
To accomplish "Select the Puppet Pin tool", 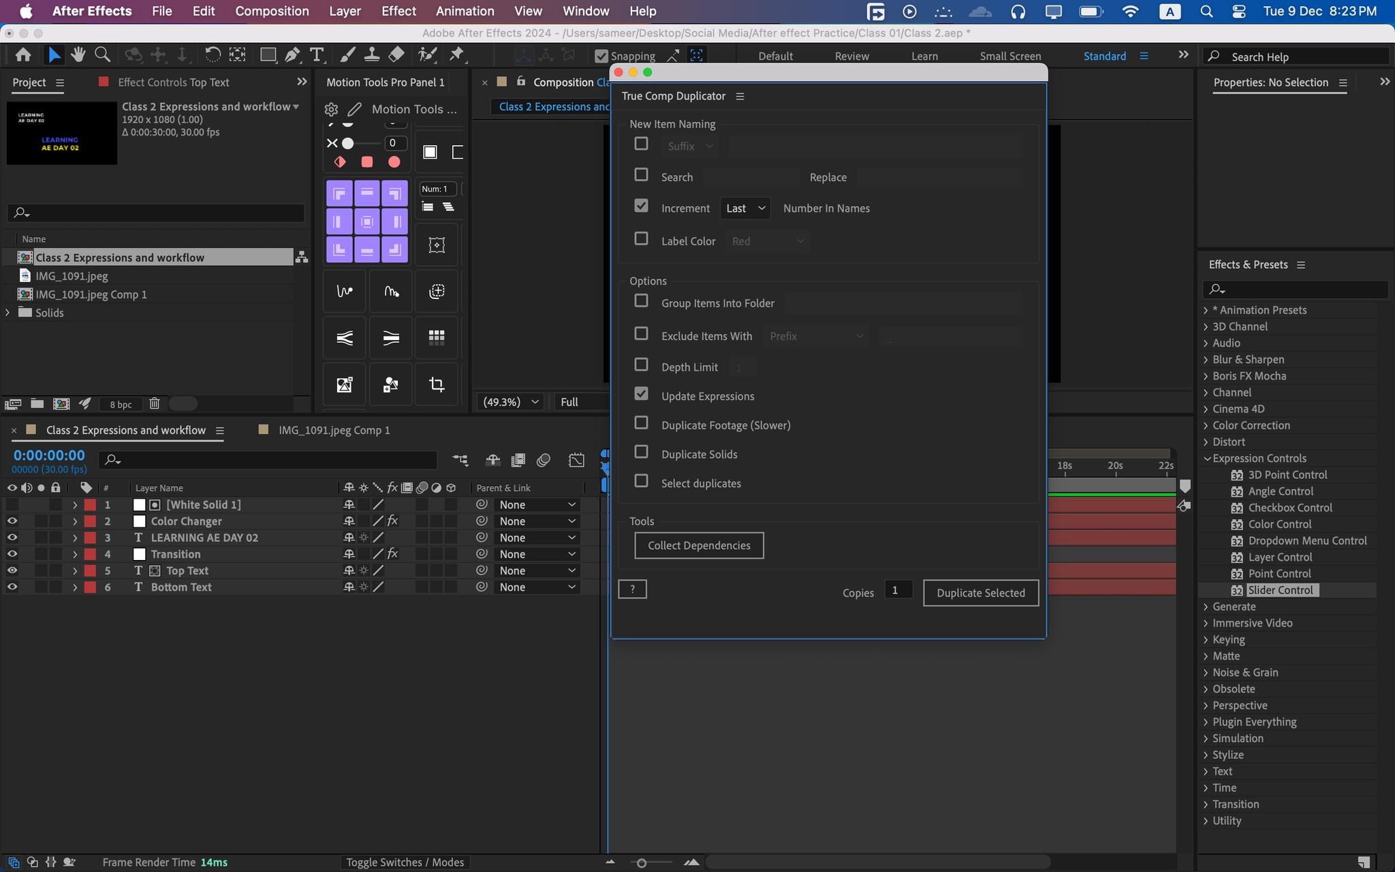I will point(456,55).
